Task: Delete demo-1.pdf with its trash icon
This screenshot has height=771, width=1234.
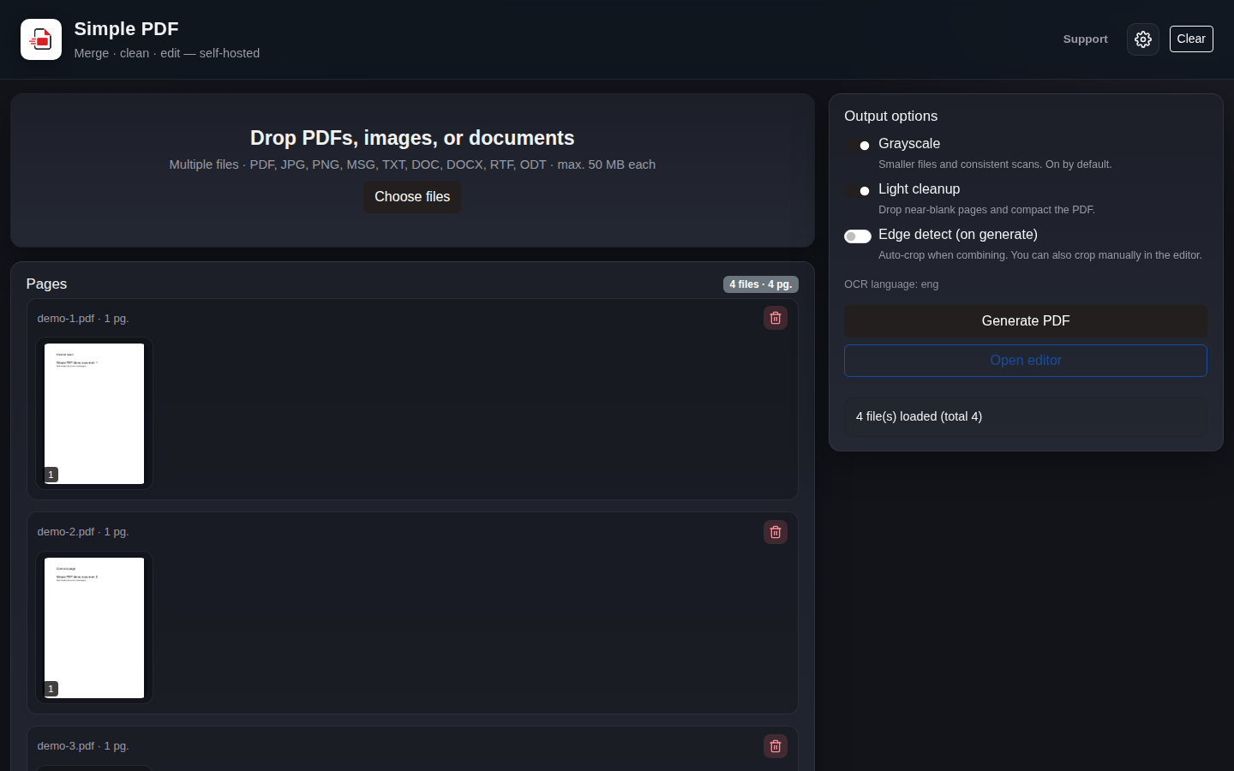Action: coord(775,318)
